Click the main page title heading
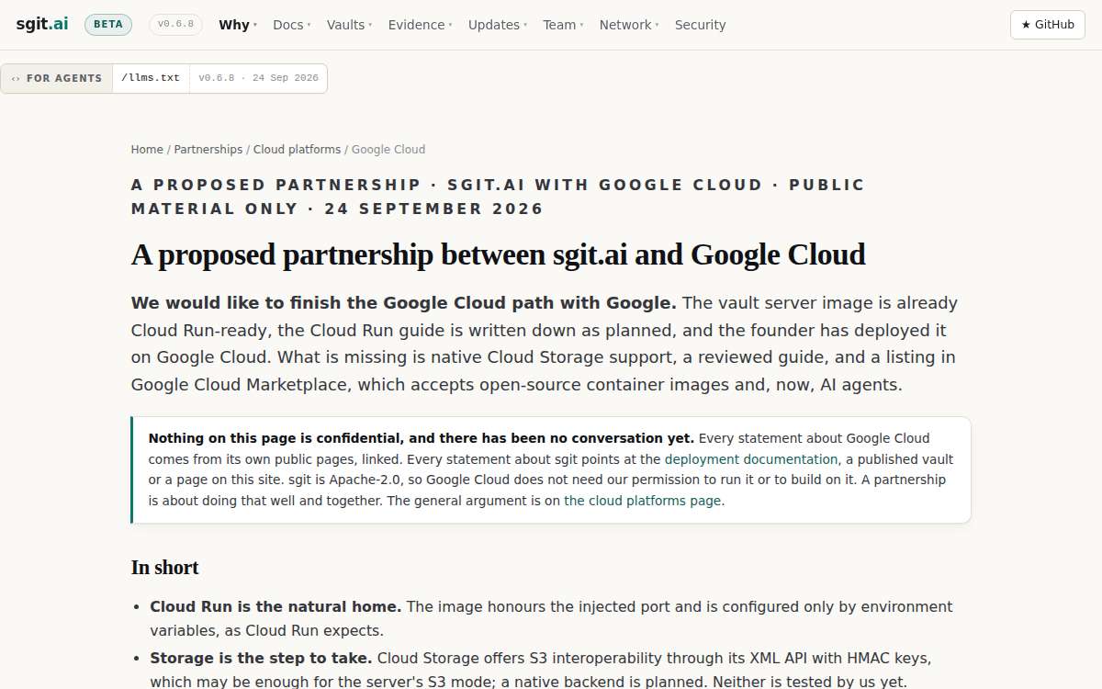This screenshot has width=1102, height=689. (x=499, y=254)
